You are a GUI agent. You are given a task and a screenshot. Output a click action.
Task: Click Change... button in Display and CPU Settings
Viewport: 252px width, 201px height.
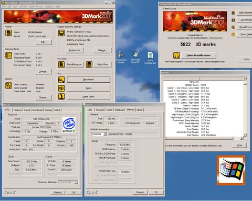pyautogui.click(x=102, y=50)
